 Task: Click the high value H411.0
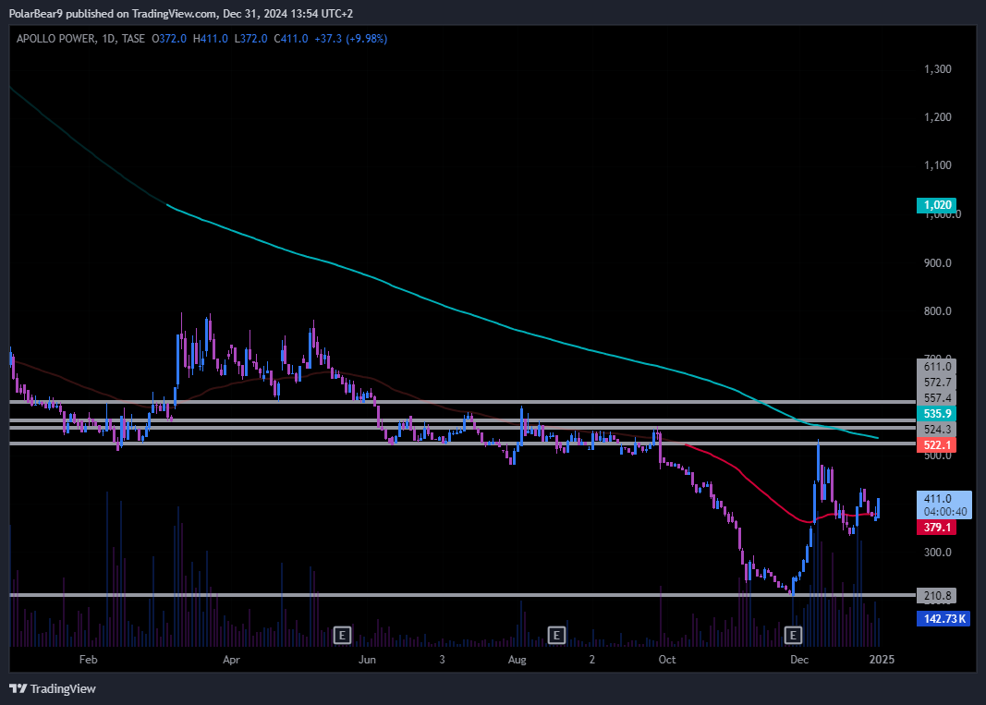tap(210, 39)
